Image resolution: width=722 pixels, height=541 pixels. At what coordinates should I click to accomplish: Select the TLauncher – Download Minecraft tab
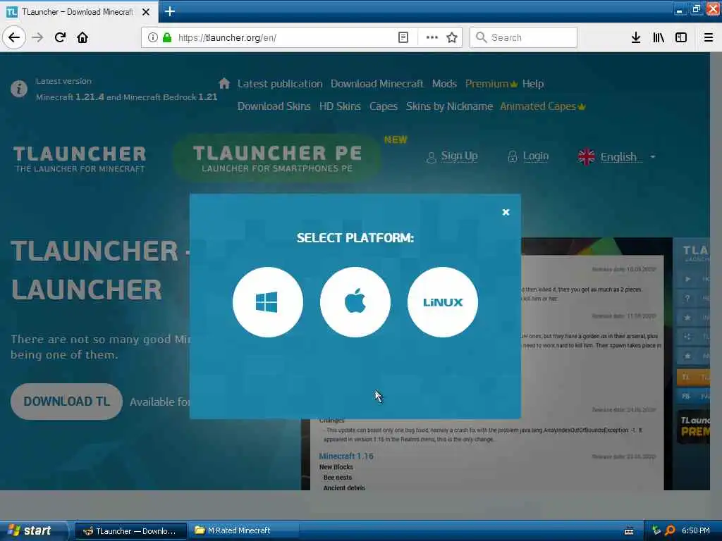78,12
